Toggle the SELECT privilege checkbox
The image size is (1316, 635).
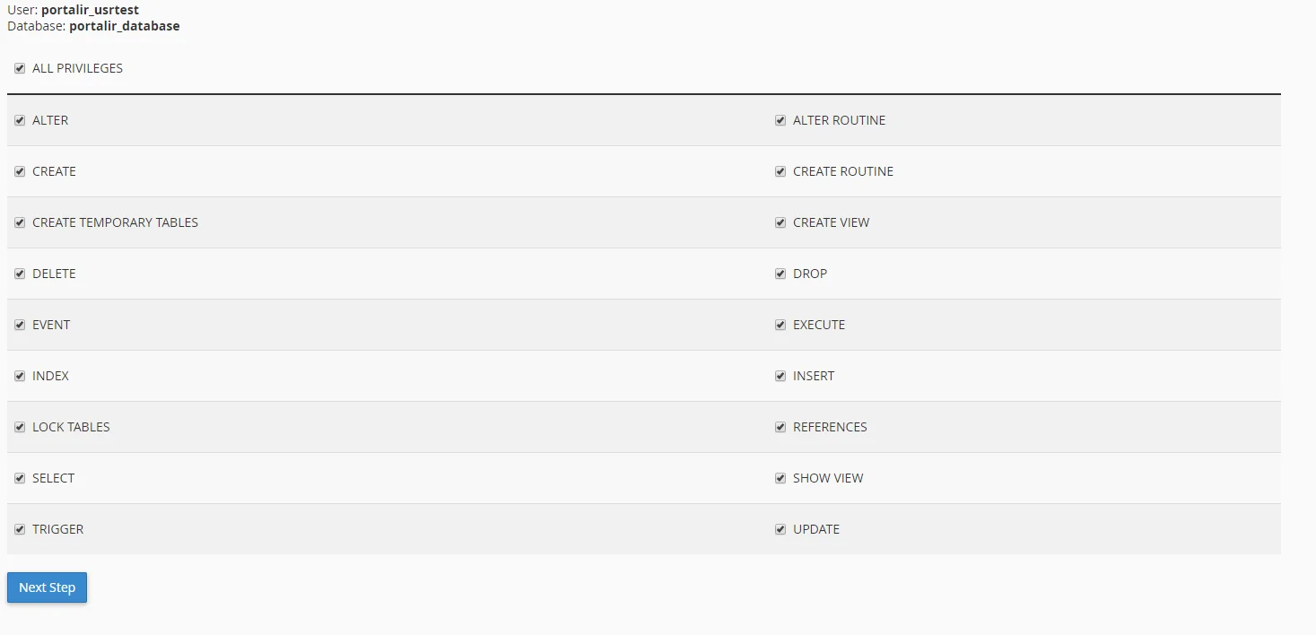[x=20, y=478]
